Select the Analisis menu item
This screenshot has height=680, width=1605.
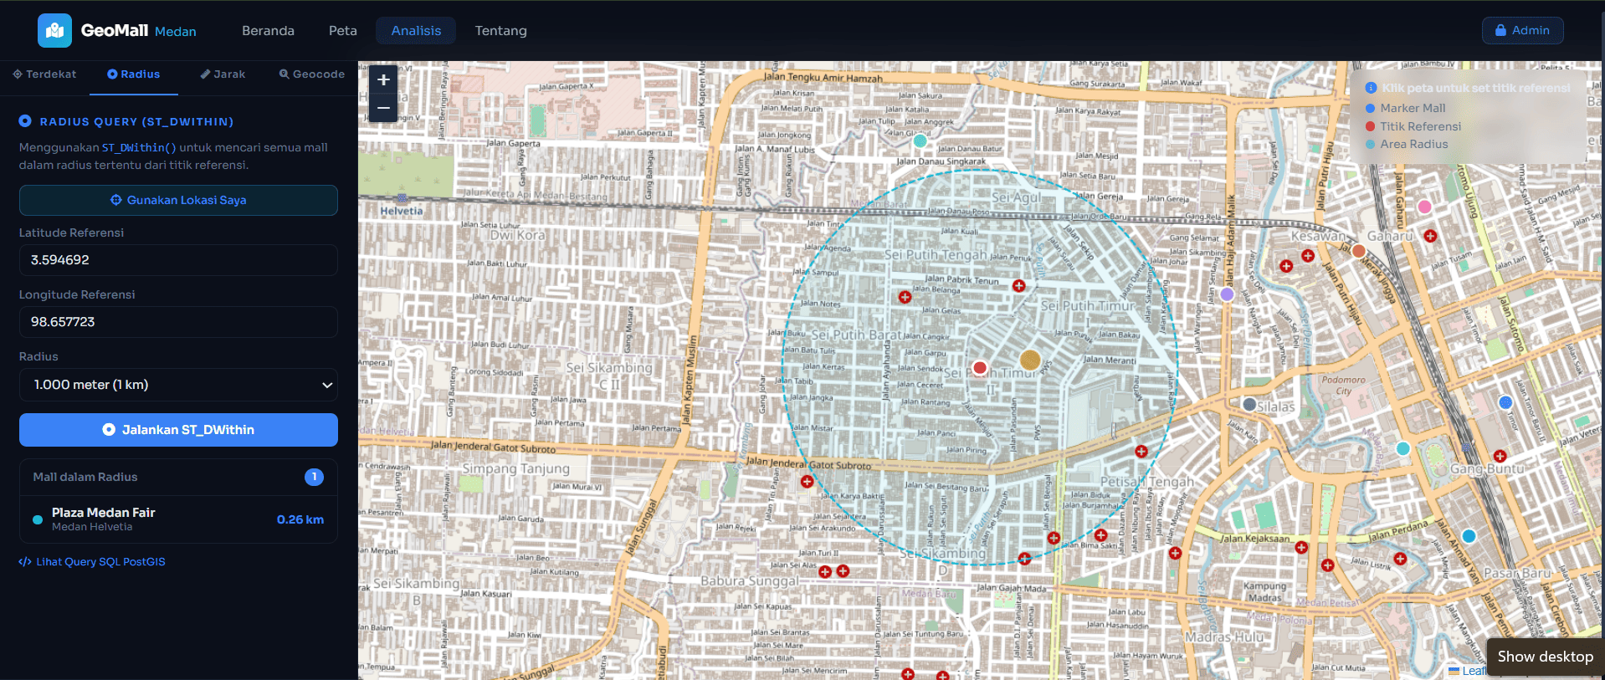coord(416,31)
